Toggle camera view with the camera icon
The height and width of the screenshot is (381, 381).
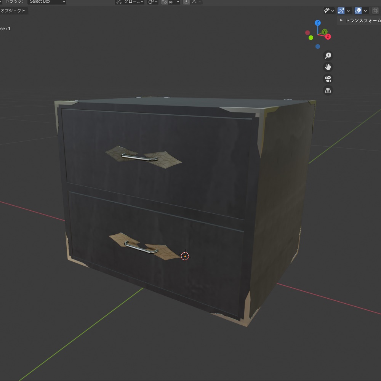tap(328, 79)
